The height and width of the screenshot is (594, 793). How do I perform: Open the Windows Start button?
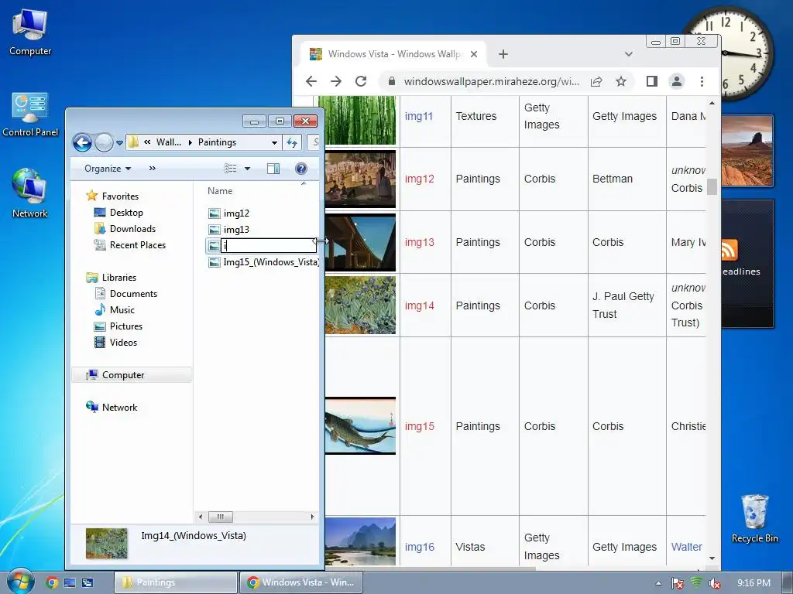point(20,582)
